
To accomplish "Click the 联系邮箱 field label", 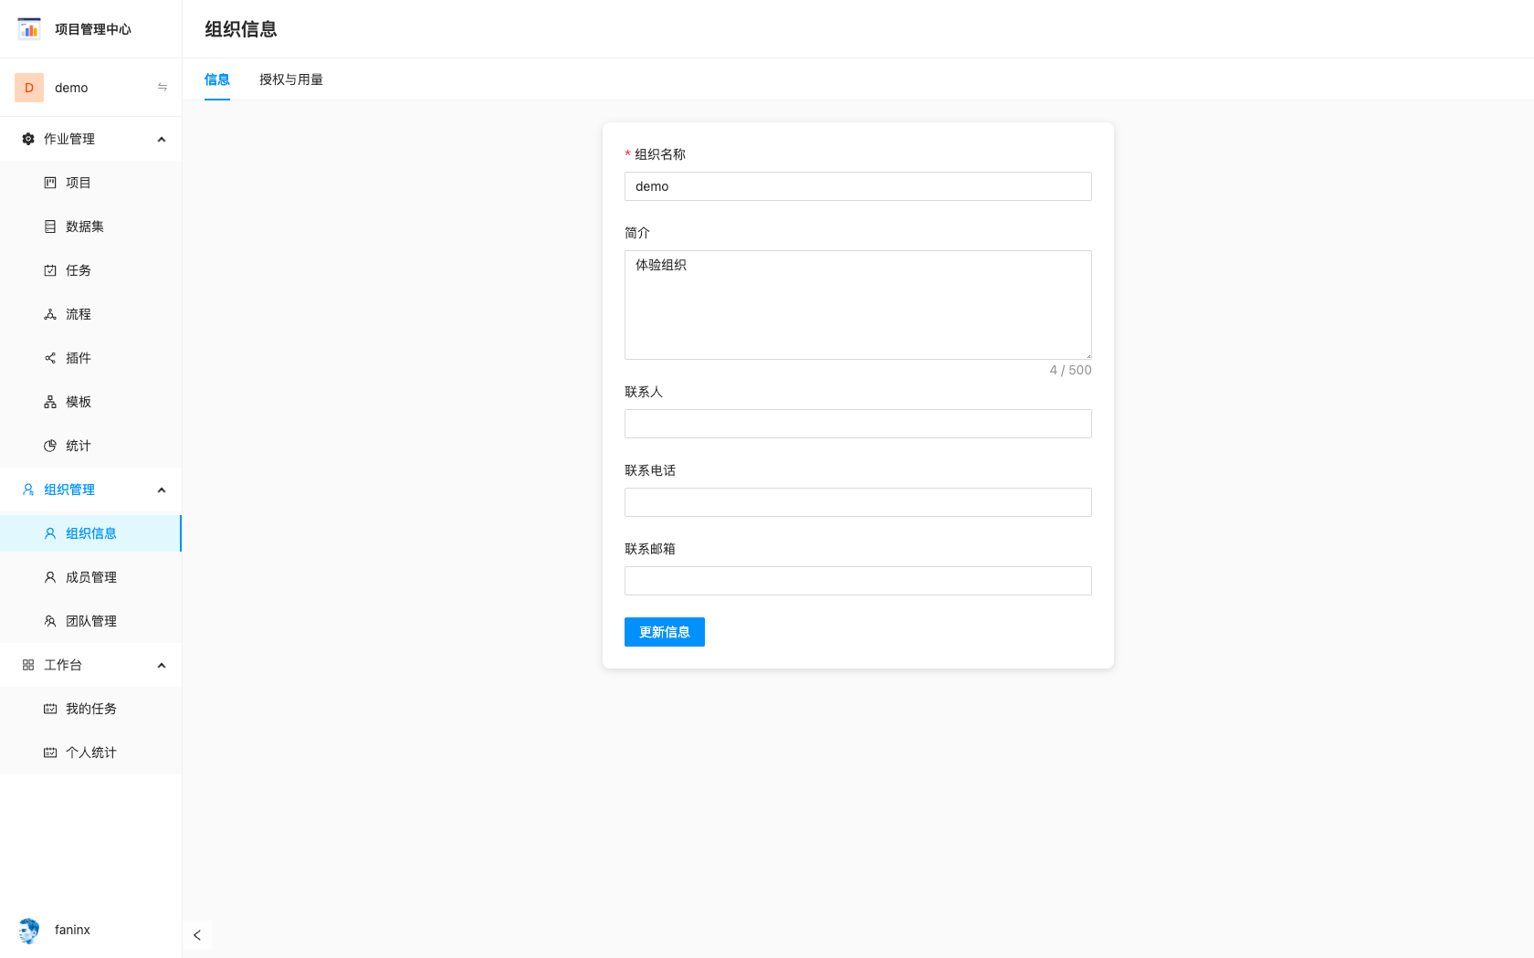I will click(650, 549).
